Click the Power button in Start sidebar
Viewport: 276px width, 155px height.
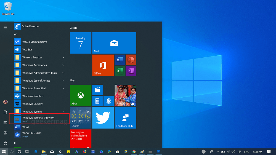point(6,143)
